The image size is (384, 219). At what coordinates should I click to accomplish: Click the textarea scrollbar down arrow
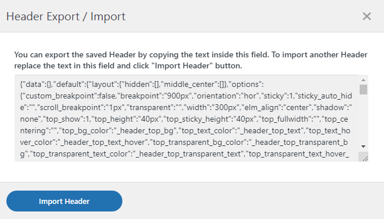click(x=364, y=147)
